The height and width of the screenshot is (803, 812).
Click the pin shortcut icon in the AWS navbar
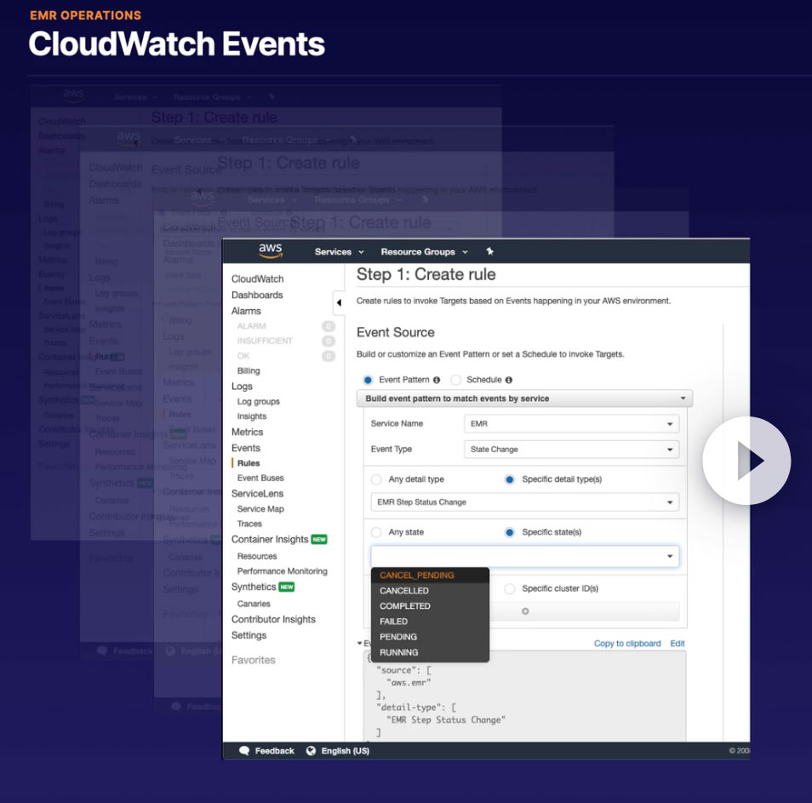489,251
